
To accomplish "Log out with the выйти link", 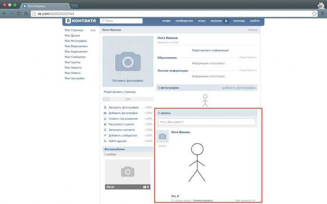I will tap(254, 21).
